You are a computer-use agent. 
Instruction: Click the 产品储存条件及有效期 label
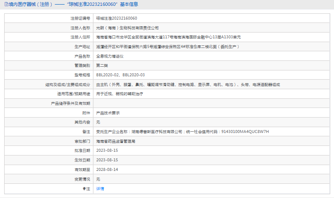point(70,103)
